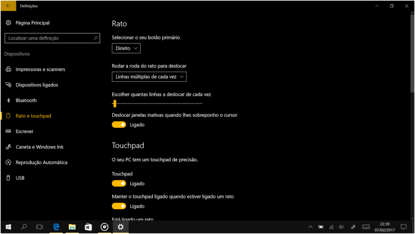Toggle inactive window scrolling switch off
The image size is (415, 234).
coord(119,124)
